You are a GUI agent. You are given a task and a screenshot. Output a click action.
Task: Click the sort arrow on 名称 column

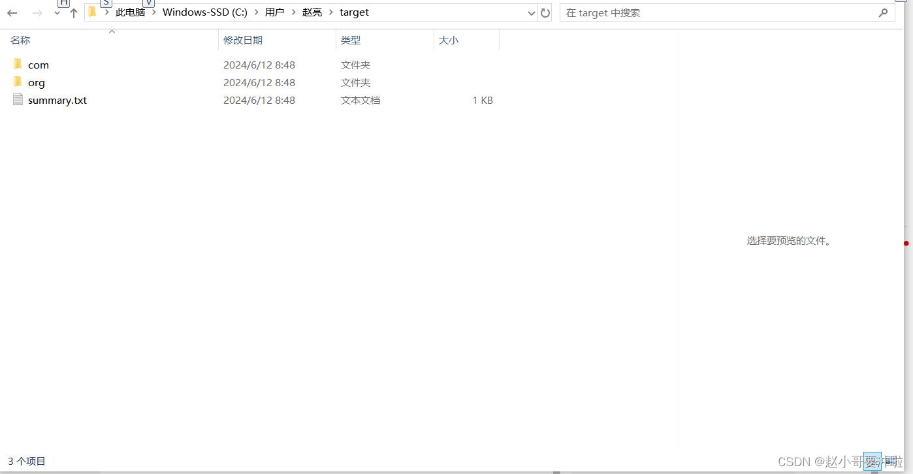point(112,31)
